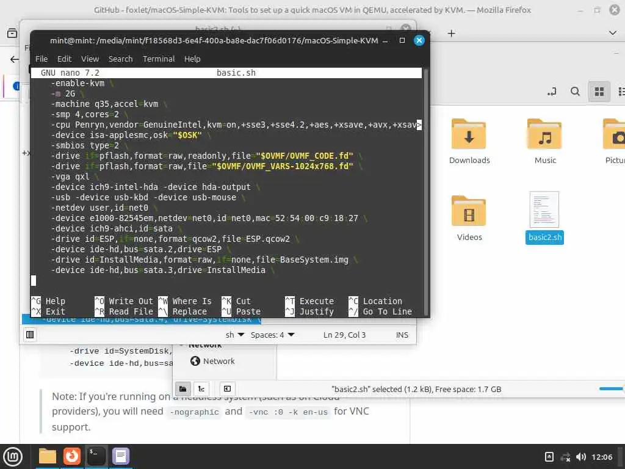Screen dimensions: 625x469
Task: Click the Firefox back arrow
Action: 15,60
